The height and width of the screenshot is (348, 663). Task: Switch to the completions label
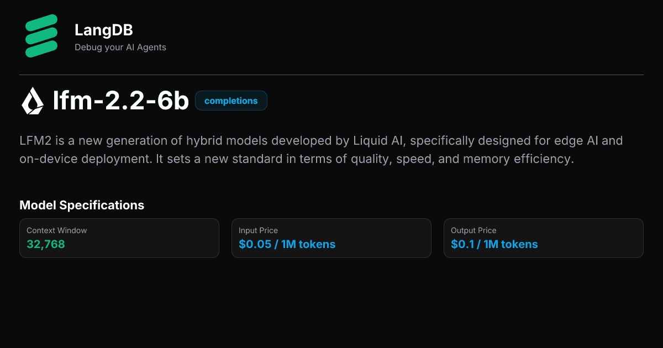pos(231,101)
